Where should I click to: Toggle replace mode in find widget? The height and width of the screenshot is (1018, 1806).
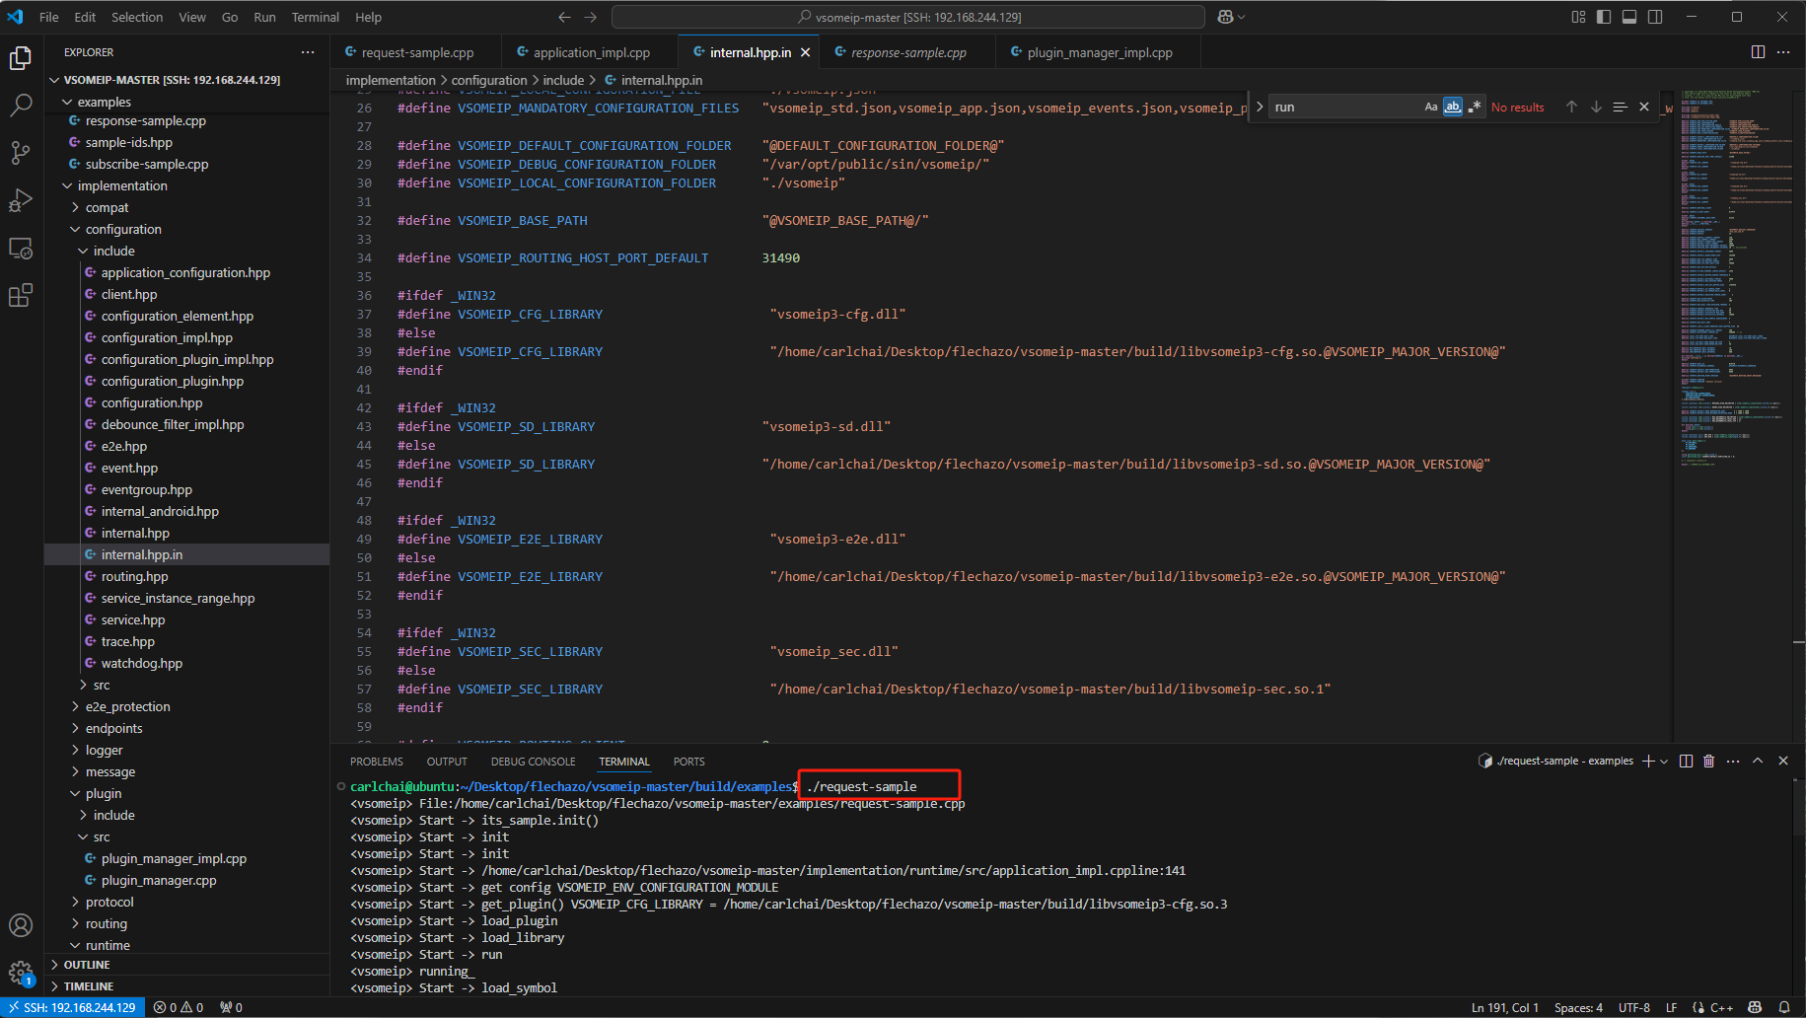pyautogui.click(x=1260, y=107)
